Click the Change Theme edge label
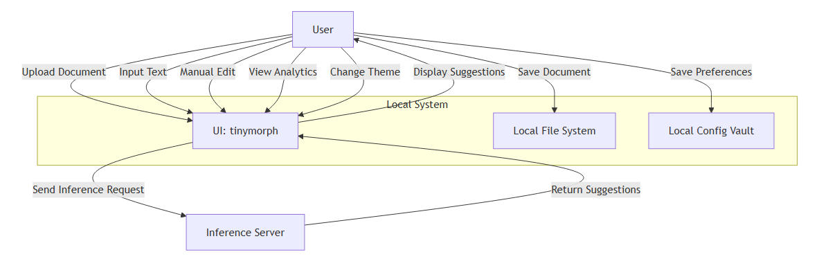 point(365,72)
